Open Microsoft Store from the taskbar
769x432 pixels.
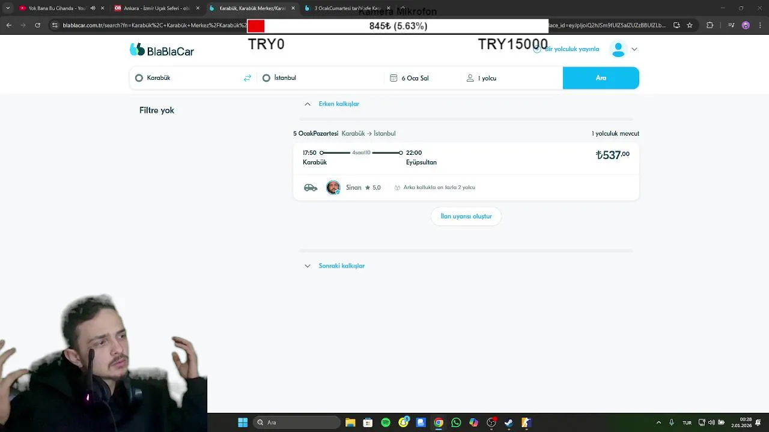[368, 422]
